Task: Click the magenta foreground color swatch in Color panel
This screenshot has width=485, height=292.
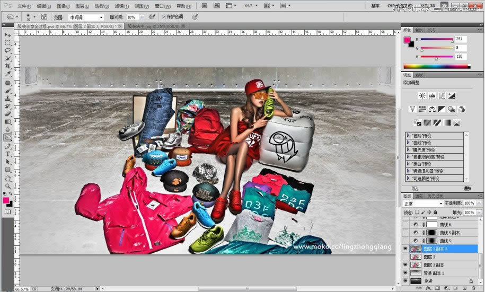Action: pos(407,40)
